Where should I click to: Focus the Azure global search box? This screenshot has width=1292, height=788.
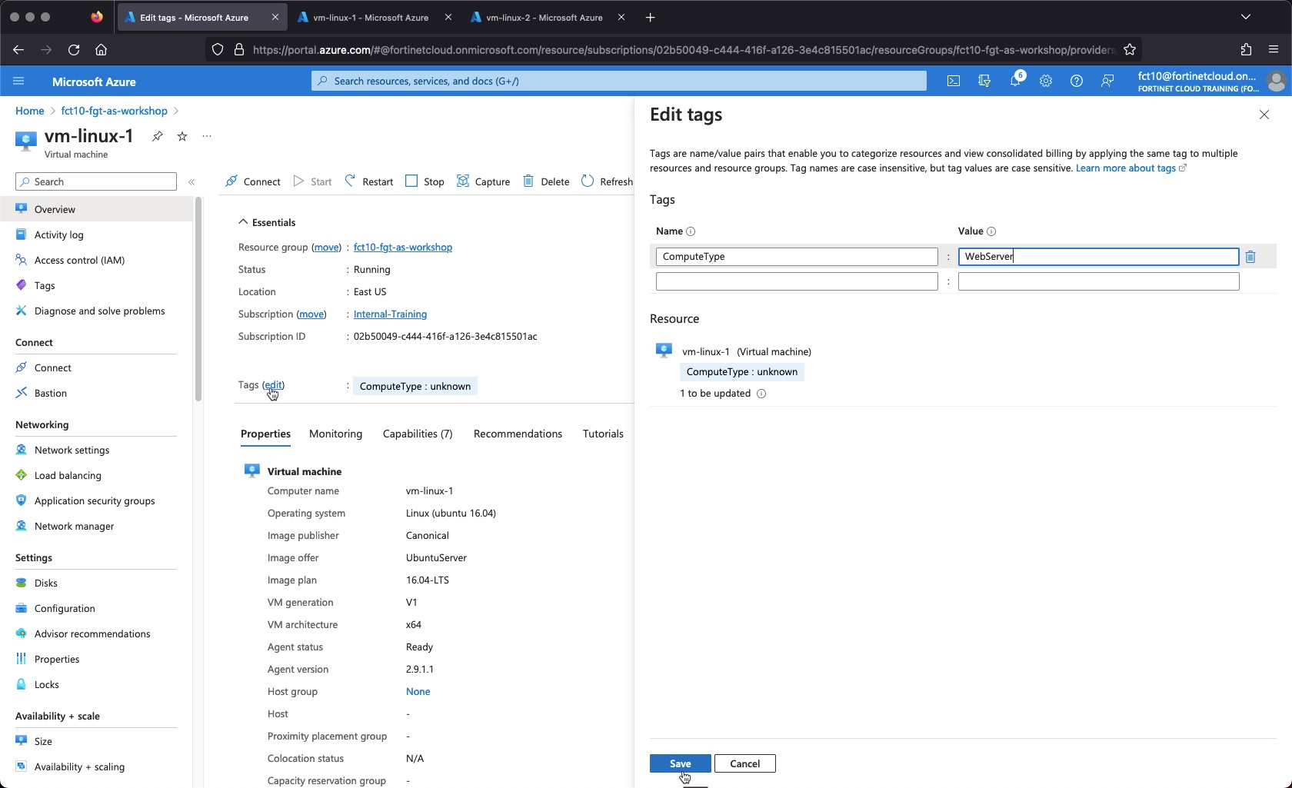point(619,81)
